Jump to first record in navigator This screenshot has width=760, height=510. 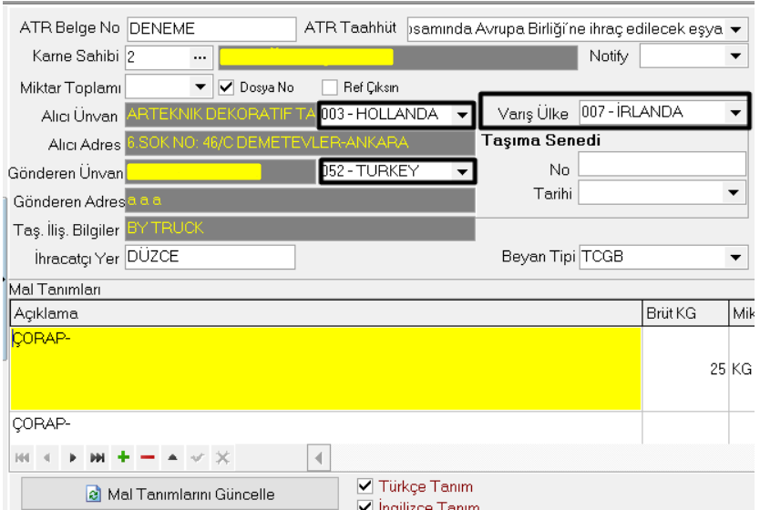point(24,457)
